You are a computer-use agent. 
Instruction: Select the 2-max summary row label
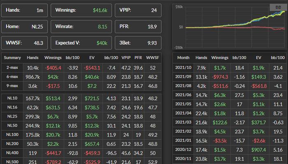point(12,68)
